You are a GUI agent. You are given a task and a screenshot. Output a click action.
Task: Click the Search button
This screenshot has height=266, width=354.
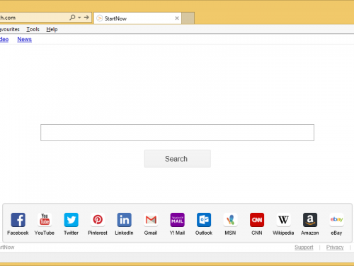click(178, 159)
